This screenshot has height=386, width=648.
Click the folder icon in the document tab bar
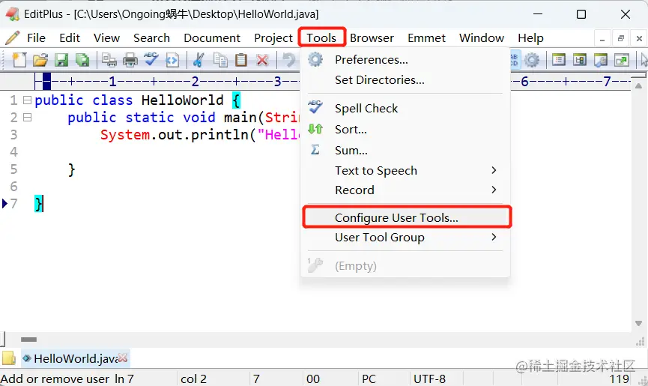point(8,358)
